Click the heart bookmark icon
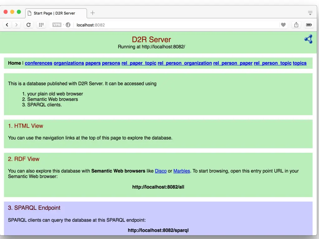This screenshot has width=319, height=239. pyautogui.click(x=283, y=25)
